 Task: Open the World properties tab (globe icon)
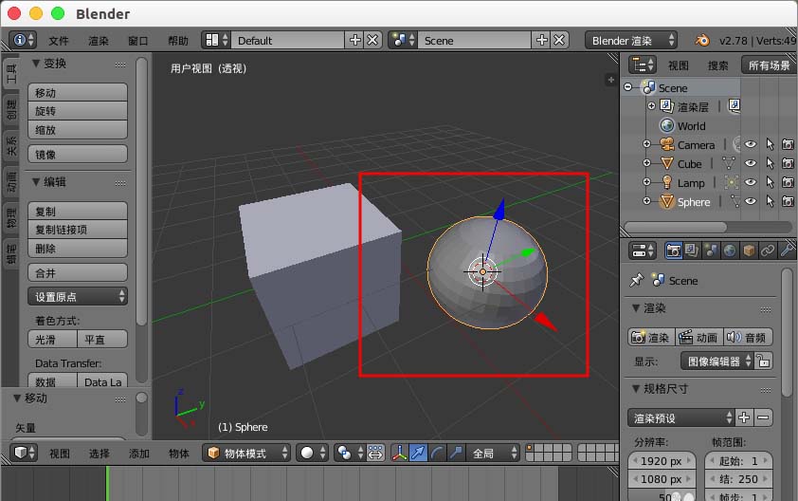pos(730,250)
